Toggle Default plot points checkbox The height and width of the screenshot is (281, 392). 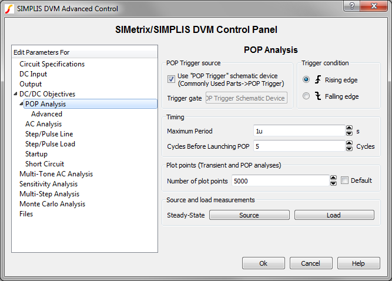tap(345, 180)
